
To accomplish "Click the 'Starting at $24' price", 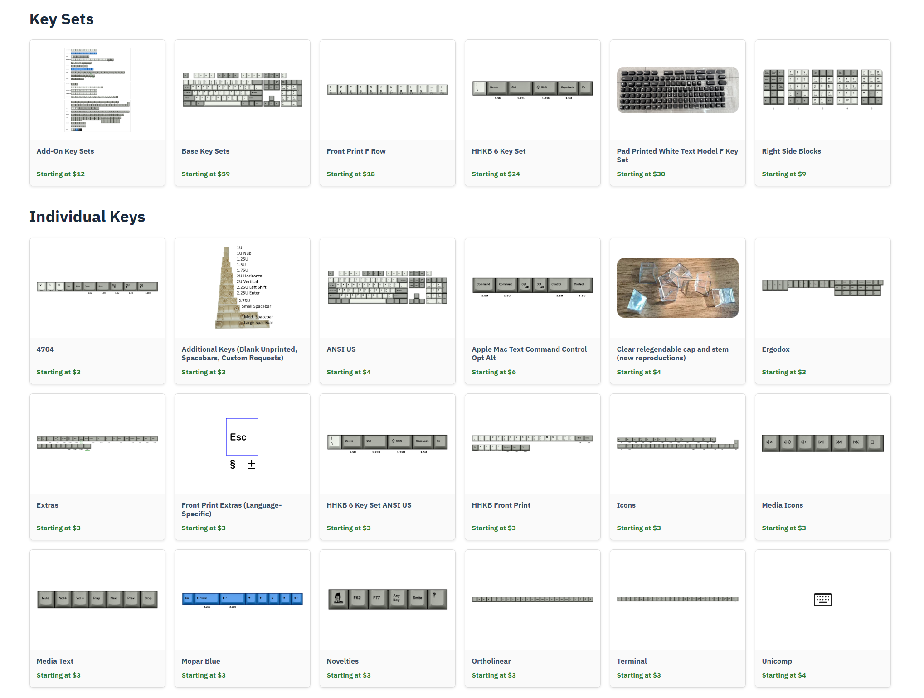I will (496, 174).
